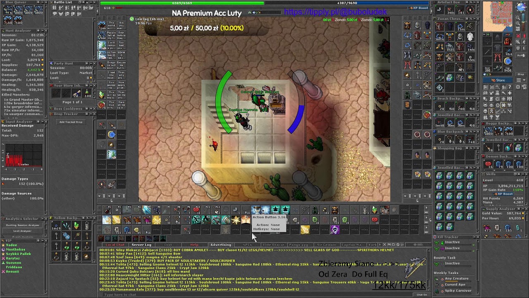Use the yellow scroll action button

[x=305, y=230]
